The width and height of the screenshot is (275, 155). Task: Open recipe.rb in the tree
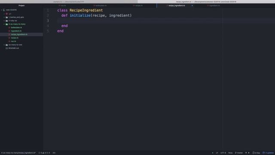click(x=15, y=38)
